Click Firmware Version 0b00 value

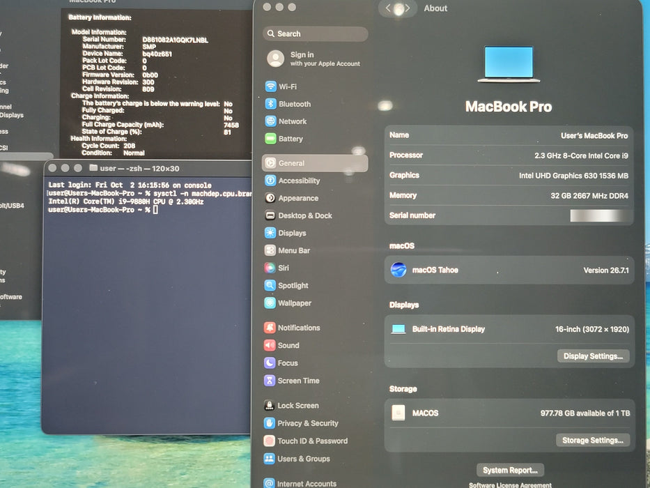tap(150, 75)
